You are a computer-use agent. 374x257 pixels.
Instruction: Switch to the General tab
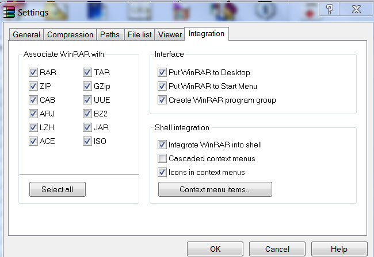point(26,35)
